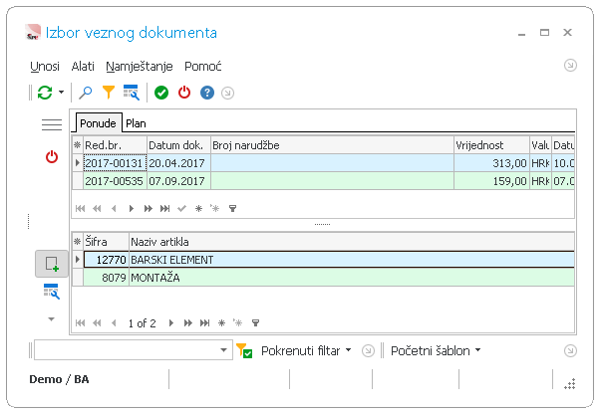Viewport: 602px width, 414px height.
Task: Click the Šifra column header
Action: click(x=106, y=242)
